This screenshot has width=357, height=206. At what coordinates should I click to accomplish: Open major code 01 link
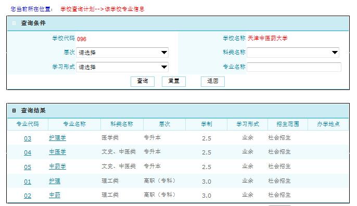click(x=28, y=182)
